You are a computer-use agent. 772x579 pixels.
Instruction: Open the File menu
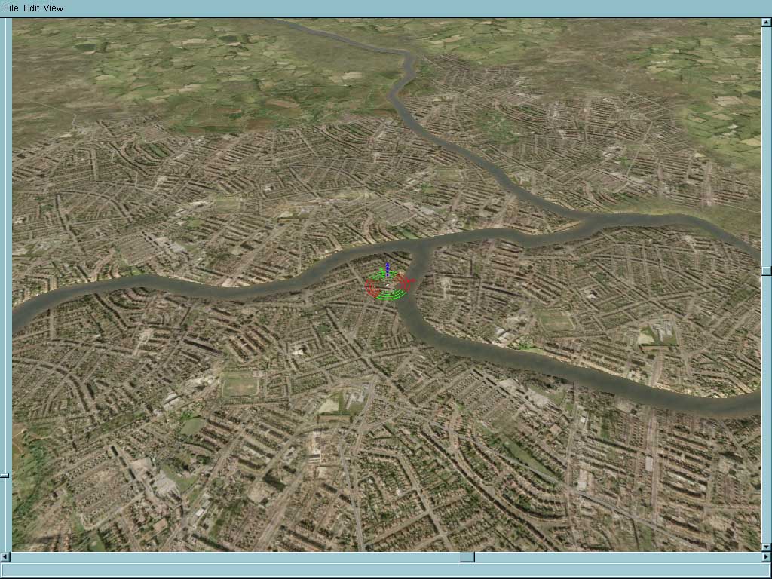coord(11,8)
